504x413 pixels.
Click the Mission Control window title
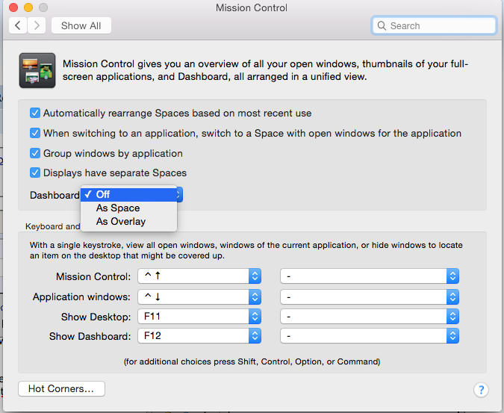(252, 7)
